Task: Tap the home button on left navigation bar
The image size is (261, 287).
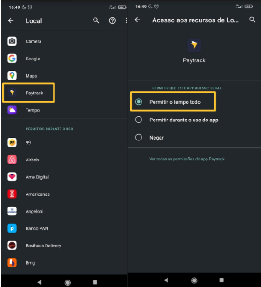Action: point(67,282)
